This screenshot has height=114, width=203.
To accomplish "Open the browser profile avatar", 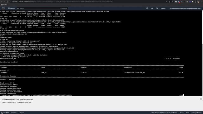I will pyautogui.click(x=198, y=2).
